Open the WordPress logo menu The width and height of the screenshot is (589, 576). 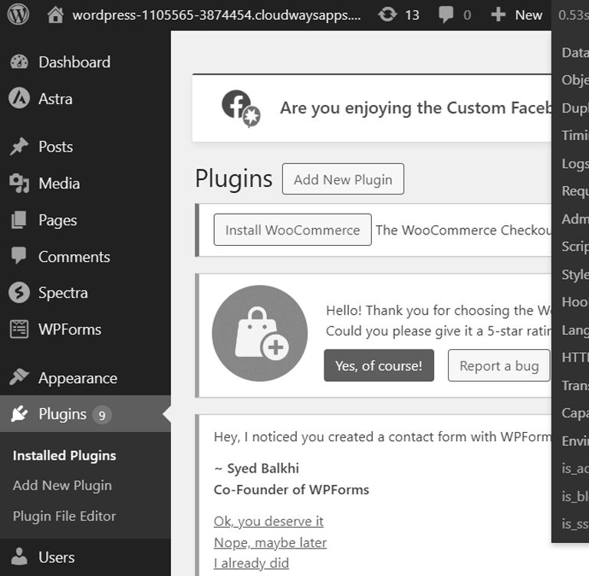pos(18,15)
